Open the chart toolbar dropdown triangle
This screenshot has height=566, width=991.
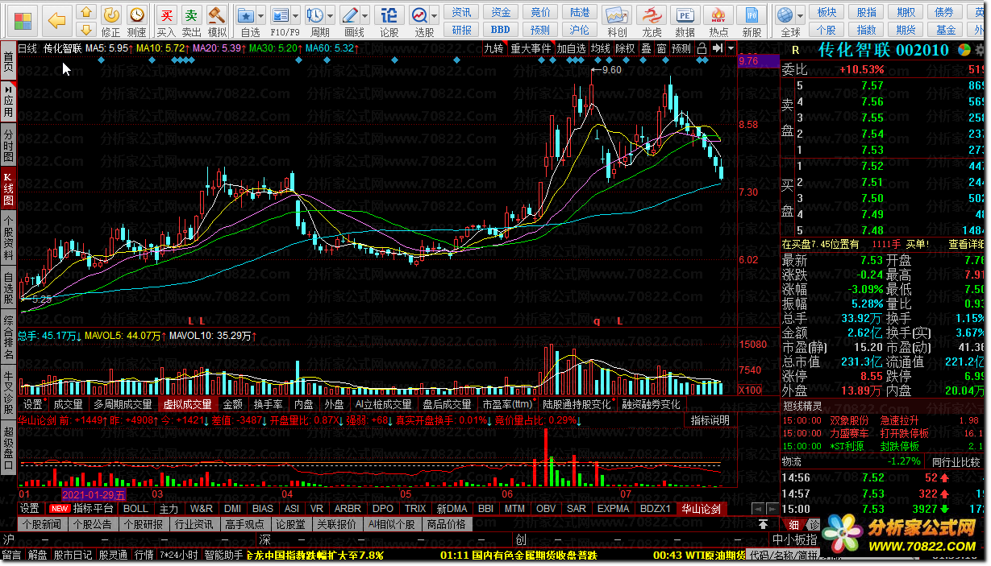click(x=731, y=48)
